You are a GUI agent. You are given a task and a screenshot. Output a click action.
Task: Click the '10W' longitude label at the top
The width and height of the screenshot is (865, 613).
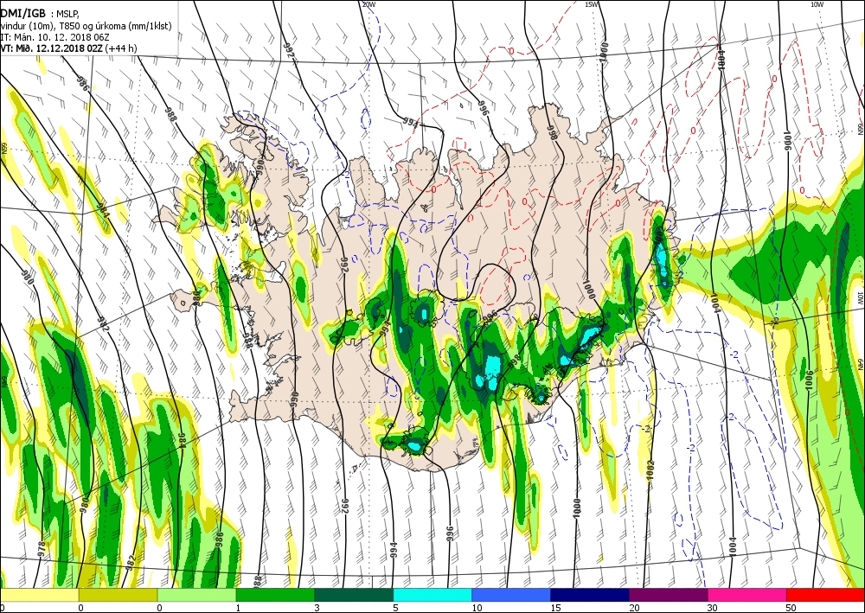(x=817, y=4)
